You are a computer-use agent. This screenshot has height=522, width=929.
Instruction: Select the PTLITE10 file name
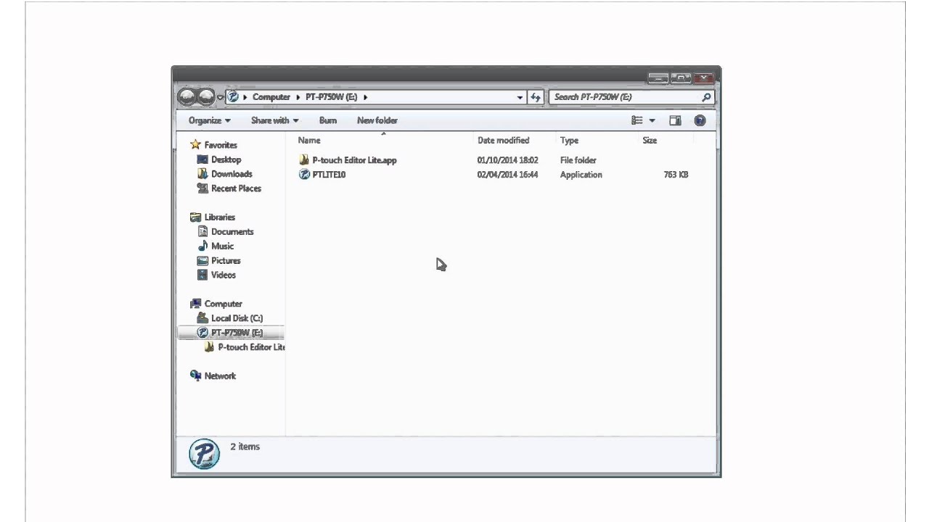coord(329,175)
